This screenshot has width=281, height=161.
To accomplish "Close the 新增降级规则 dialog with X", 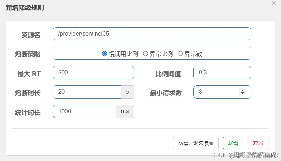I will click(274, 3).
